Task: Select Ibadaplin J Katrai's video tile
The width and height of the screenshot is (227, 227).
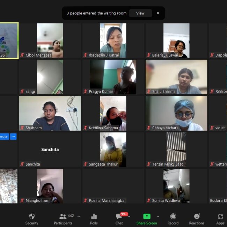Action: 113,41
